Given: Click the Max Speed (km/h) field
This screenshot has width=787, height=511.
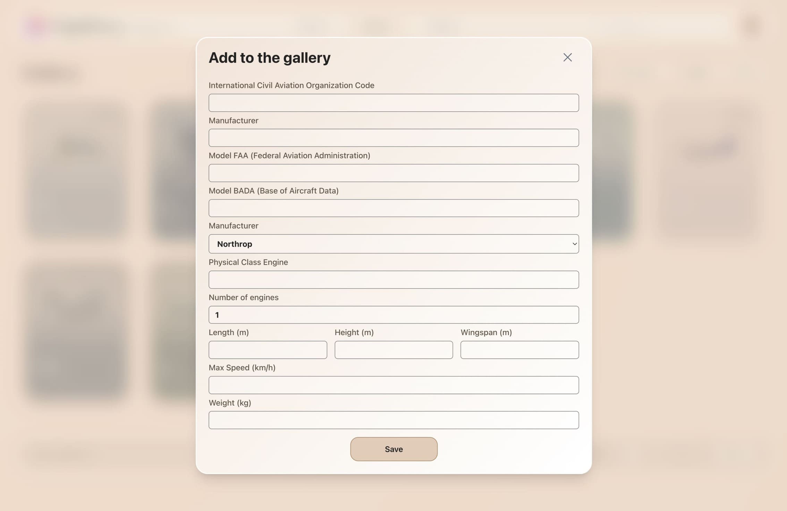Looking at the screenshot, I should pyautogui.click(x=393, y=385).
